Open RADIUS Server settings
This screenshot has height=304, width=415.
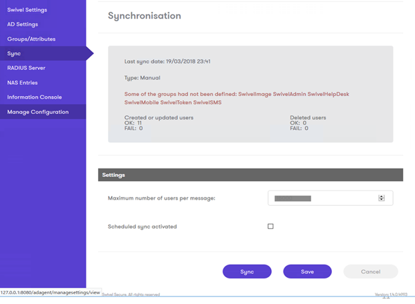[26, 68]
